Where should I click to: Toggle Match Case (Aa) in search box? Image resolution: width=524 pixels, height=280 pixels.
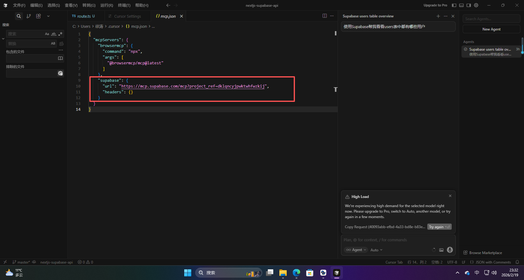coord(47,34)
